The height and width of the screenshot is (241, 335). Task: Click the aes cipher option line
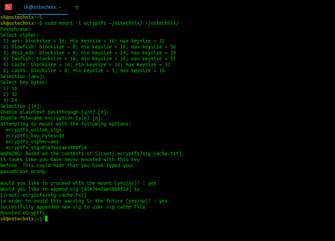(84, 41)
